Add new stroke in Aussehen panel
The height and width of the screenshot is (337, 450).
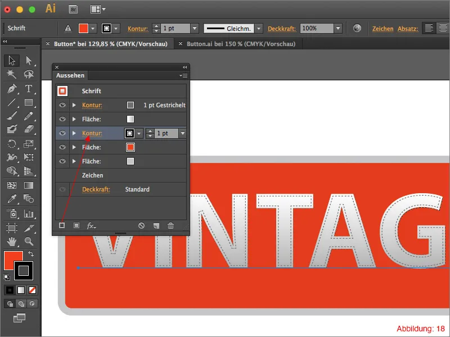click(62, 226)
